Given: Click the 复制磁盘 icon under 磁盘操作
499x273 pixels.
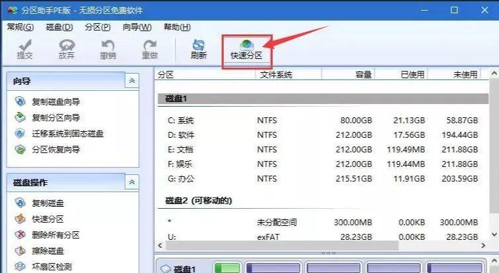Looking at the screenshot, I should click(20, 203).
